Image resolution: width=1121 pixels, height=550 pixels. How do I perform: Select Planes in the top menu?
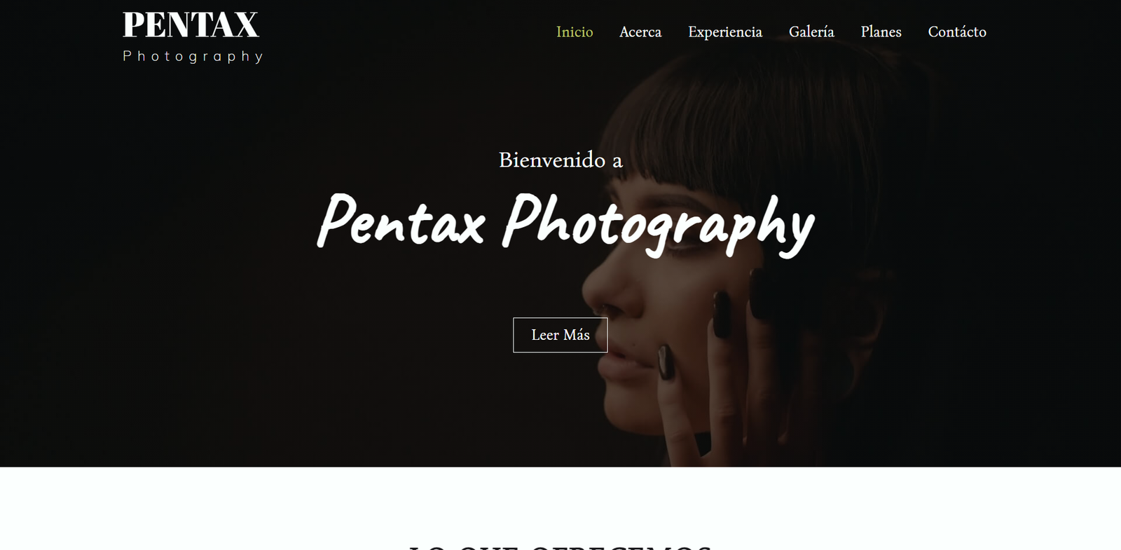[881, 32]
